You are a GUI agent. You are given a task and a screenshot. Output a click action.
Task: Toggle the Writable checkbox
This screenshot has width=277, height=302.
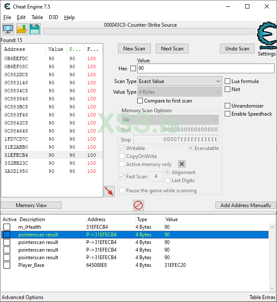[122, 148]
